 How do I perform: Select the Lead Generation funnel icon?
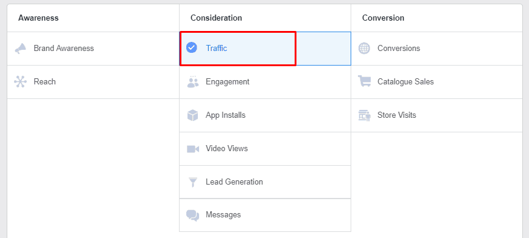point(193,182)
